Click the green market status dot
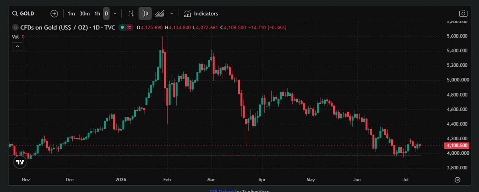This screenshot has height=192, width=479. click(123, 27)
